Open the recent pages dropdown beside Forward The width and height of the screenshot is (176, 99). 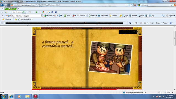pos(9,5)
